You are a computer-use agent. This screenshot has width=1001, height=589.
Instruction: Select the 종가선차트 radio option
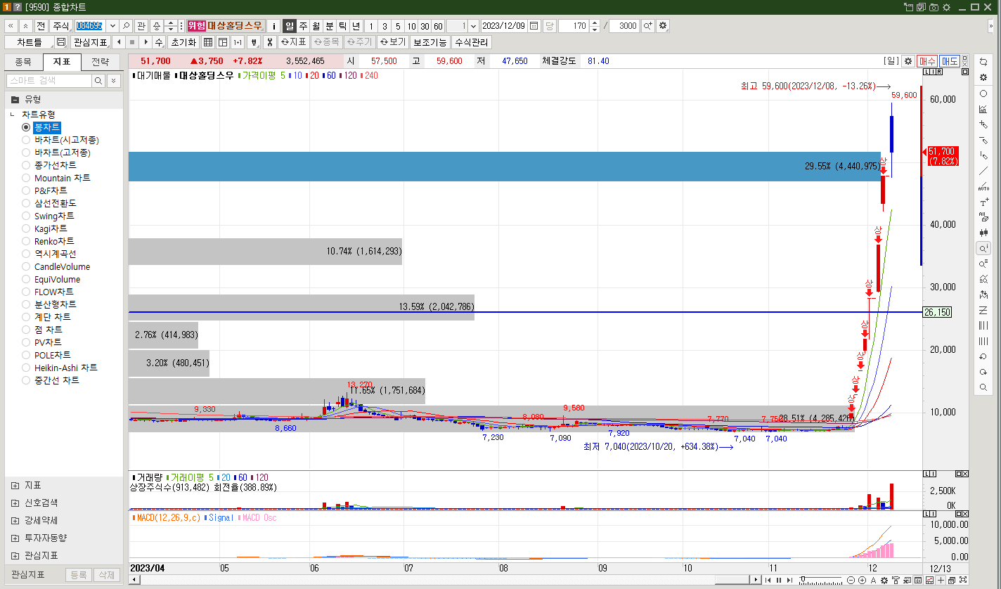click(26, 165)
